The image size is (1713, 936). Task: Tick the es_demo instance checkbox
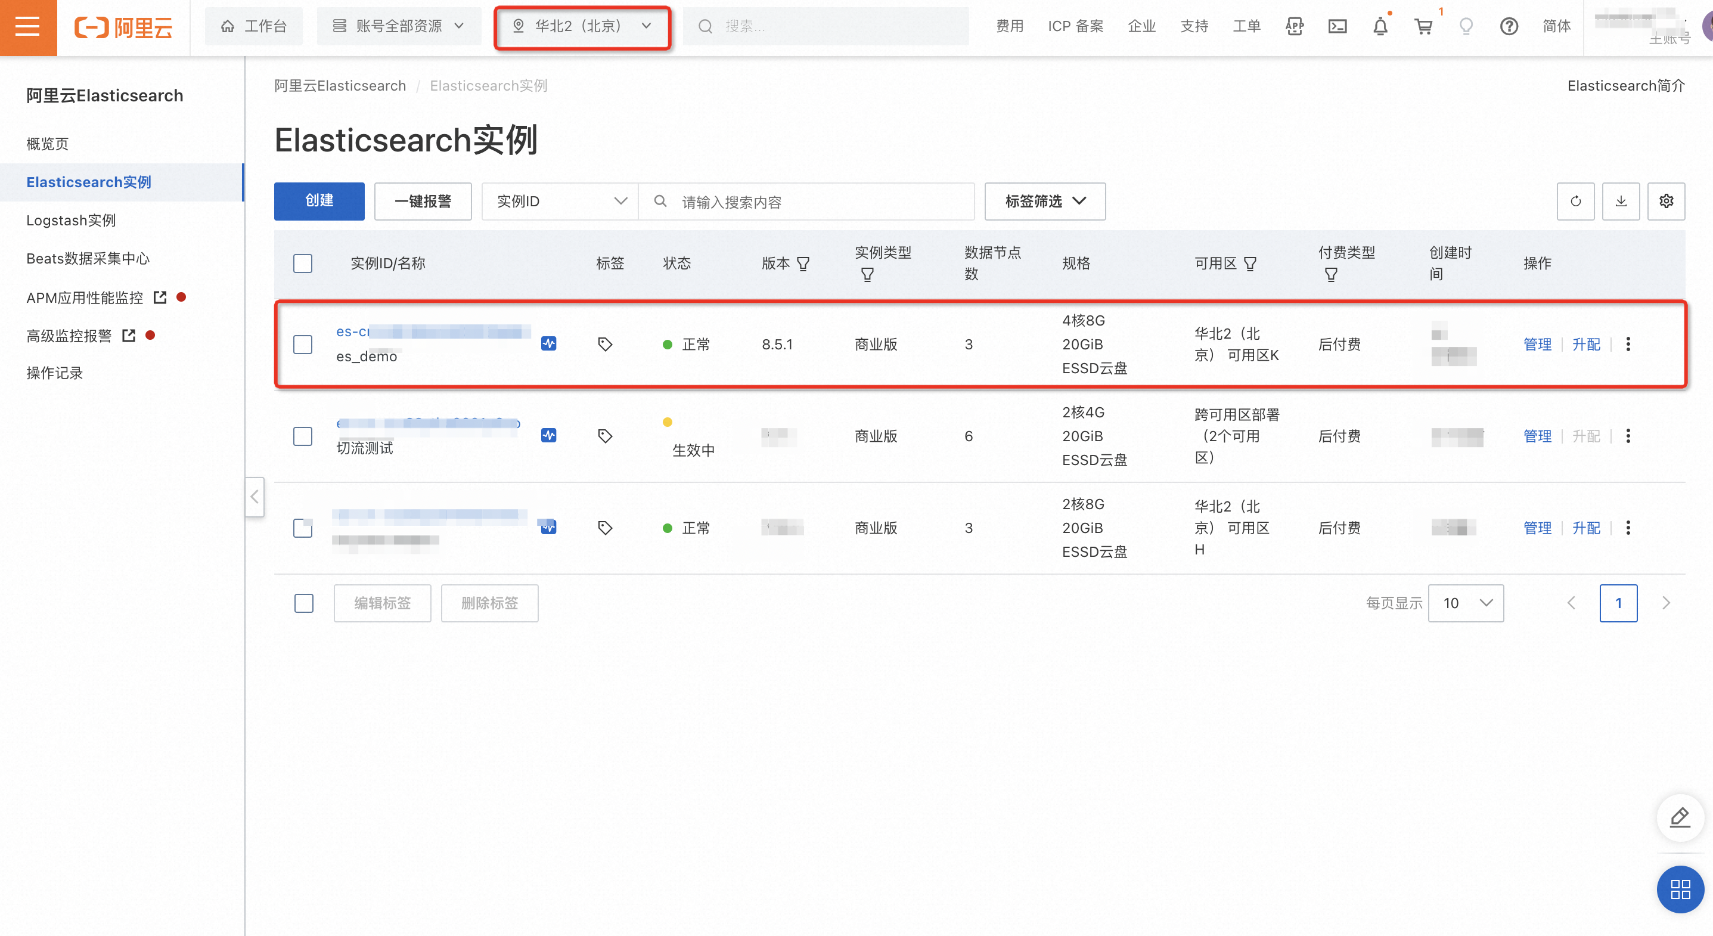(303, 345)
